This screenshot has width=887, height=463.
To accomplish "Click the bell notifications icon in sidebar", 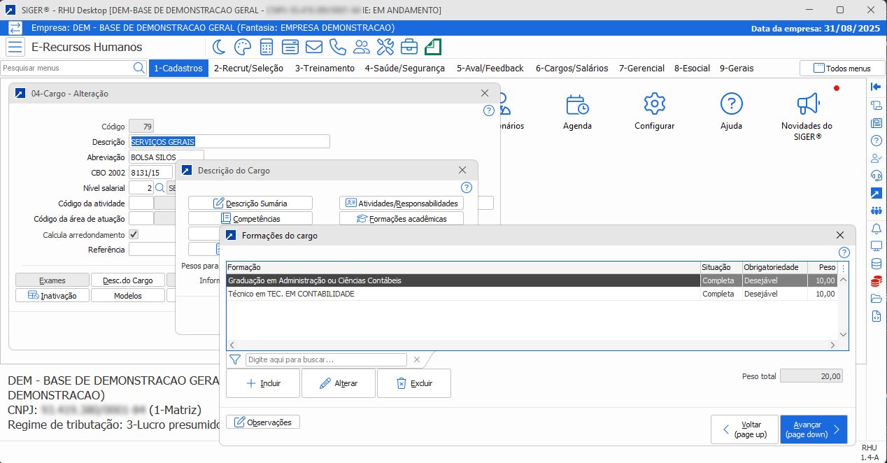I will (x=876, y=229).
